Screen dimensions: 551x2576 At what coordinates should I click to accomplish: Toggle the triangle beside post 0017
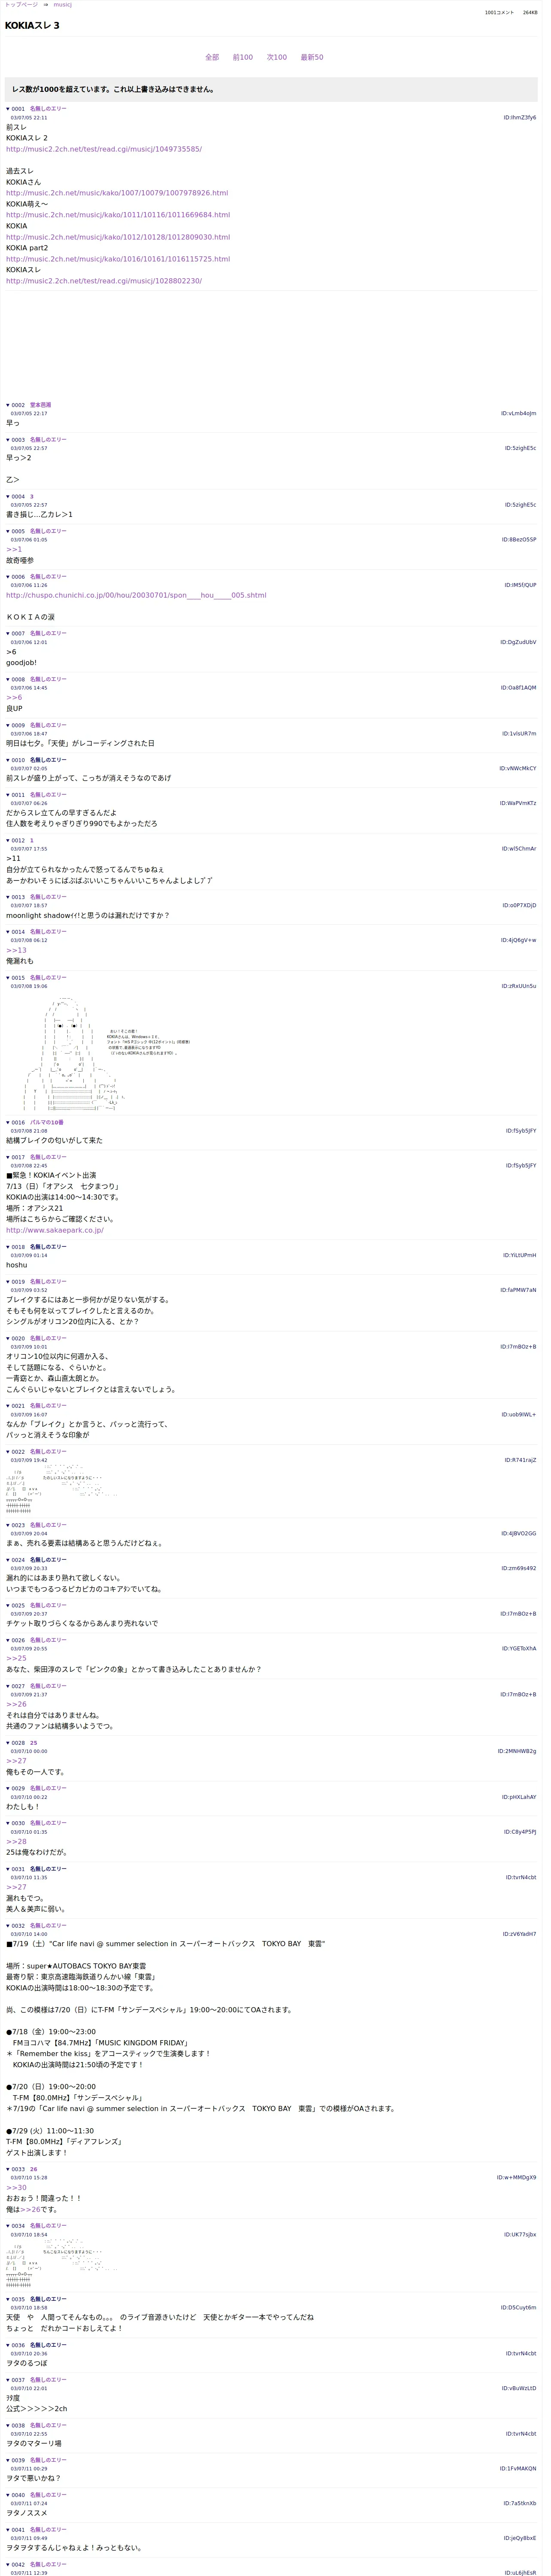point(8,1157)
